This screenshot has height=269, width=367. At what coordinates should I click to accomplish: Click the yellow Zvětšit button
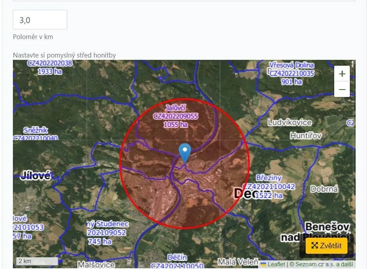pyautogui.click(x=326, y=246)
